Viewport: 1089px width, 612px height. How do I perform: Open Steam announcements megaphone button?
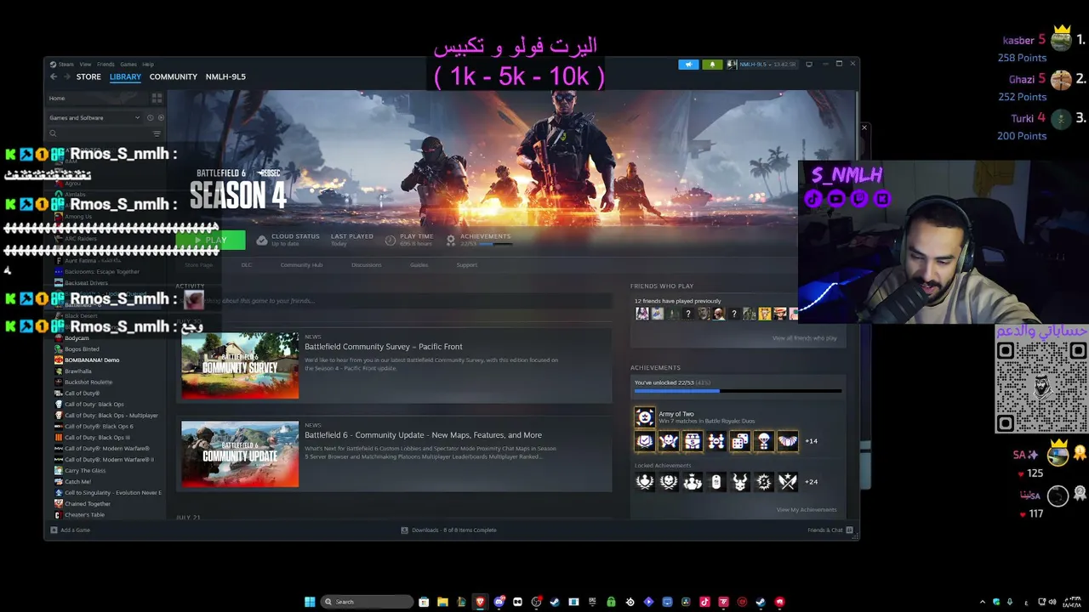coord(688,65)
